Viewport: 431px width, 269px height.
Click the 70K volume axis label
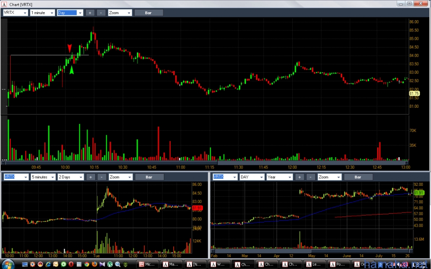point(413,130)
